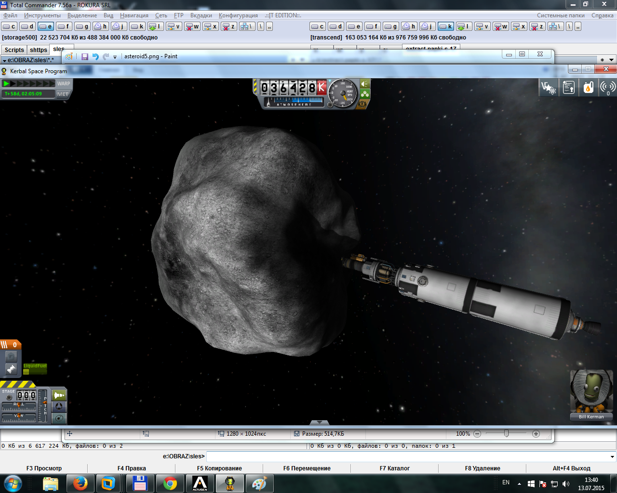Switch to the Scripts folder tab

click(x=14, y=50)
